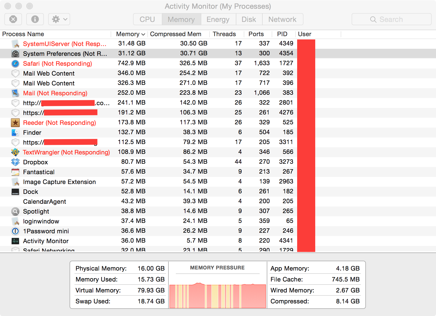Image resolution: width=436 pixels, height=316 pixels.
Task: Switch to the Disk tab
Action: [249, 19]
